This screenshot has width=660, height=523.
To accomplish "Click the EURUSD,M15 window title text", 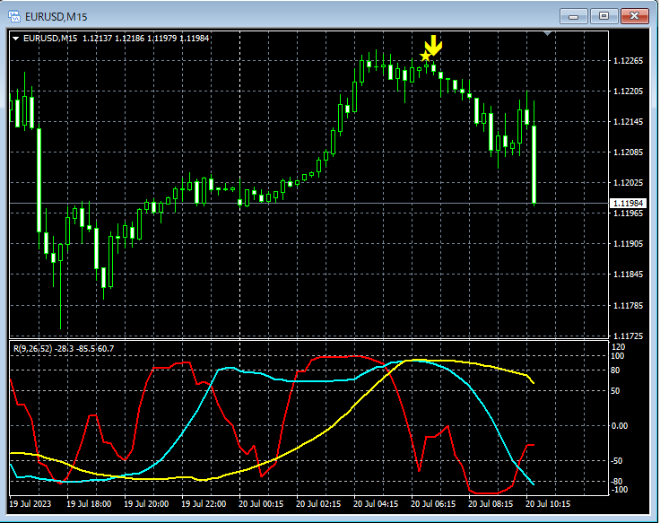I will 56,17.
